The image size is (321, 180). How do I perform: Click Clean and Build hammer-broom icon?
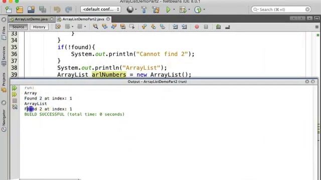point(155,9)
